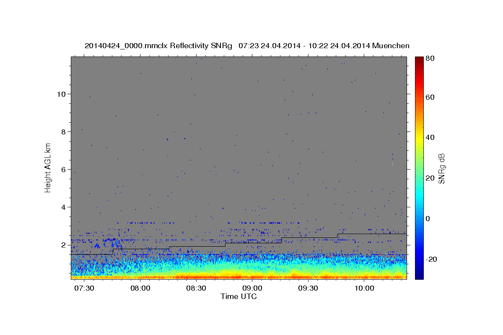Click the dark red top of the colorbar
The image size is (503, 335).
coord(419,61)
